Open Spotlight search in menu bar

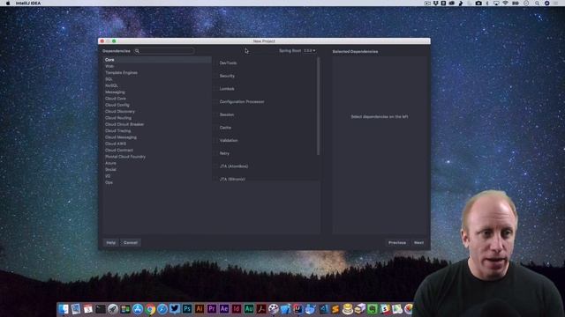[537, 4]
